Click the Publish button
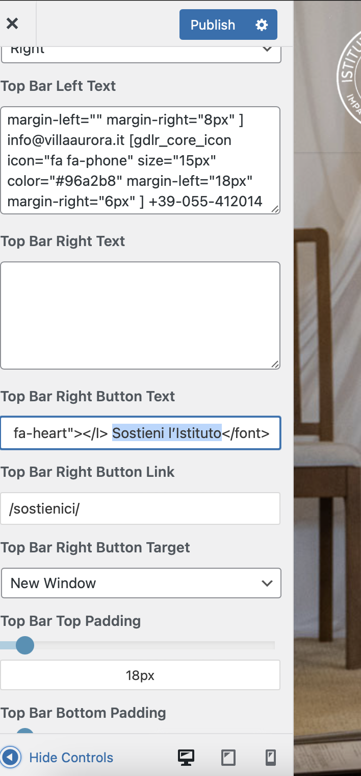The height and width of the screenshot is (776, 361). [x=213, y=25]
